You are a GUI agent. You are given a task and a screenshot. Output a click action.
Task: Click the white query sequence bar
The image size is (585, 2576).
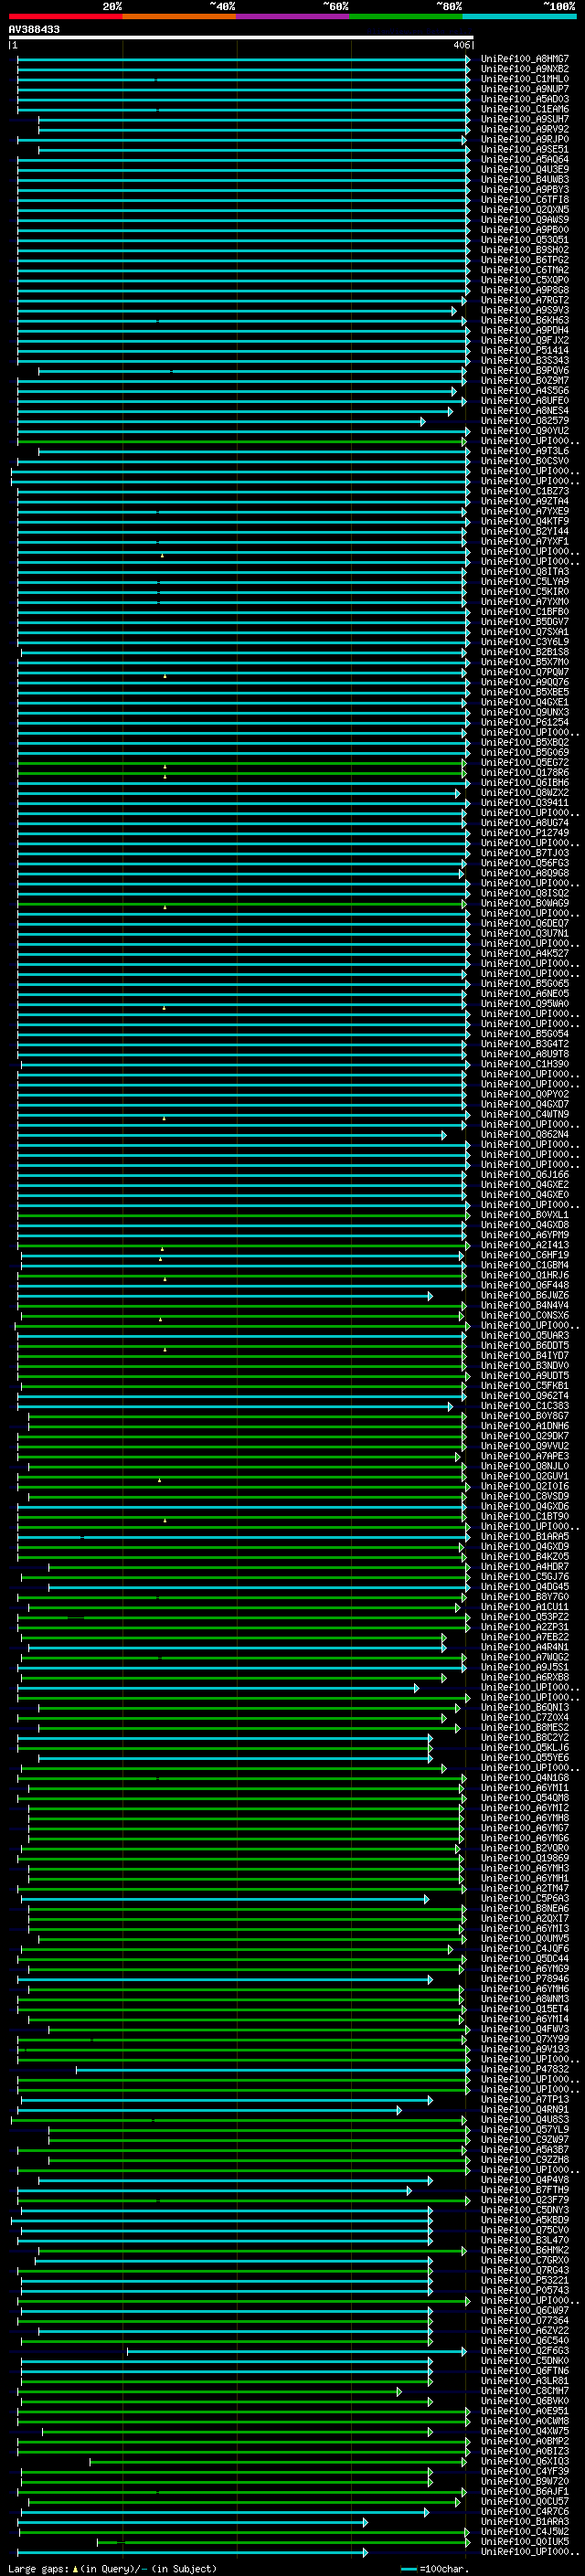241,38
